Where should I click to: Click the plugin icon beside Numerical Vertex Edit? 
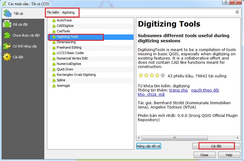click(54, 59)
